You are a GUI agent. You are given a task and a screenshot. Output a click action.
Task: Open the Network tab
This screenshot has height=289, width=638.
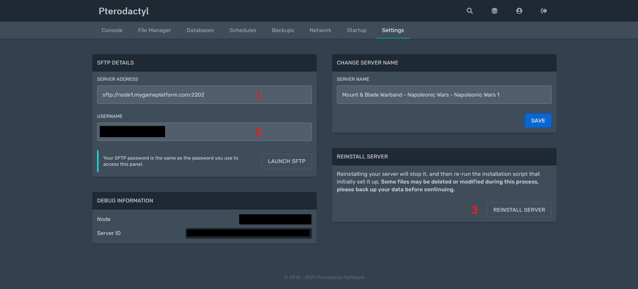(321, 30)
